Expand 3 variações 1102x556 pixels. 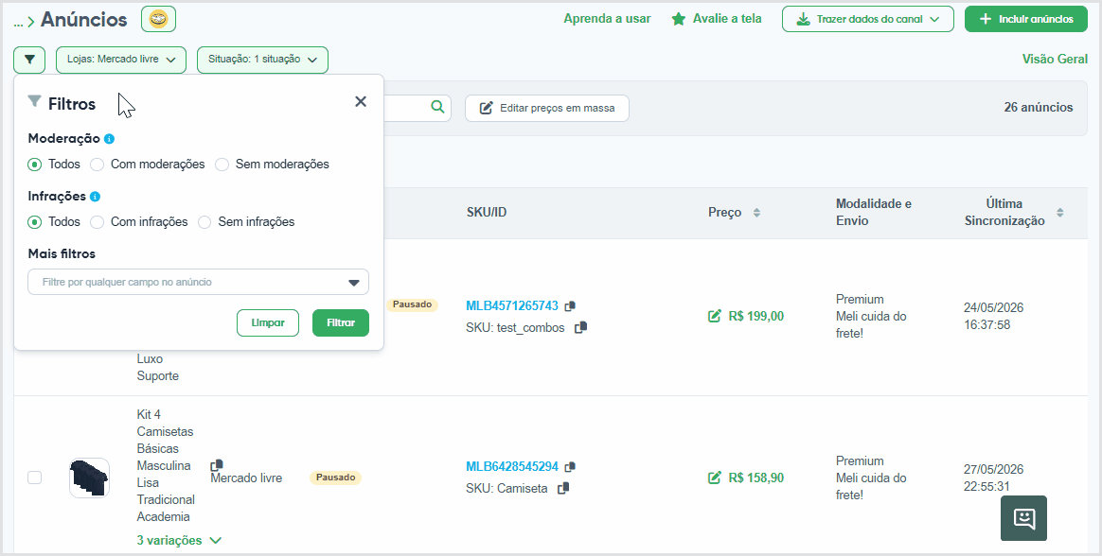click(179, 541)
